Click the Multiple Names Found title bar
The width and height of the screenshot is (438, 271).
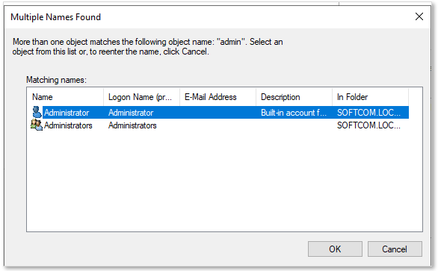point(196,17)
